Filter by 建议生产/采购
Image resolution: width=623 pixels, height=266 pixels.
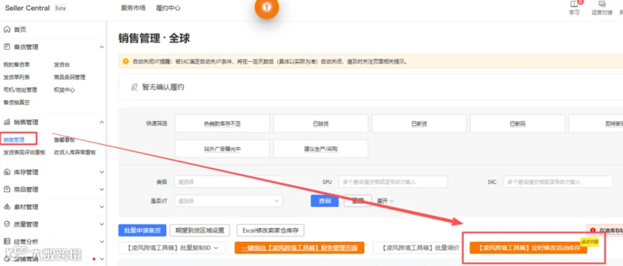click(320, 149)
